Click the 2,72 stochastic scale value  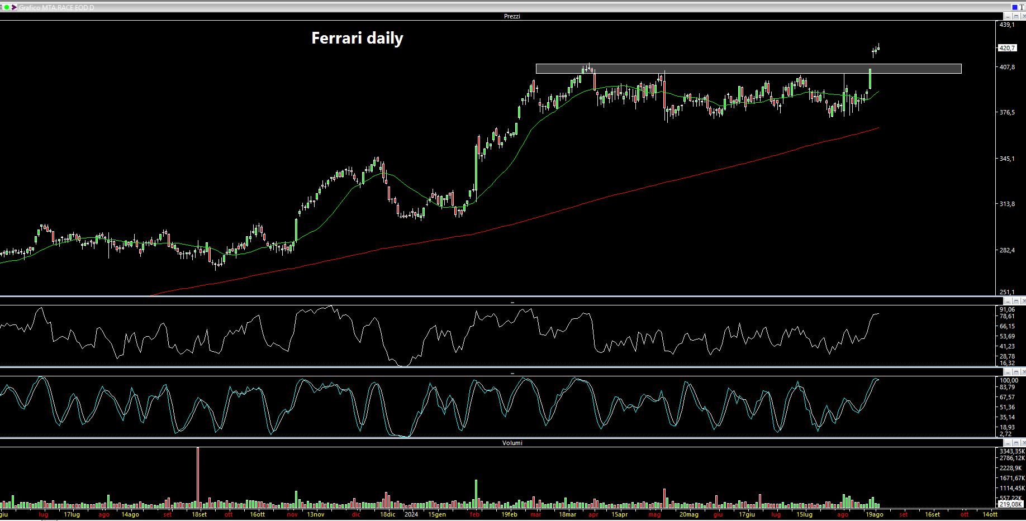1005,434
